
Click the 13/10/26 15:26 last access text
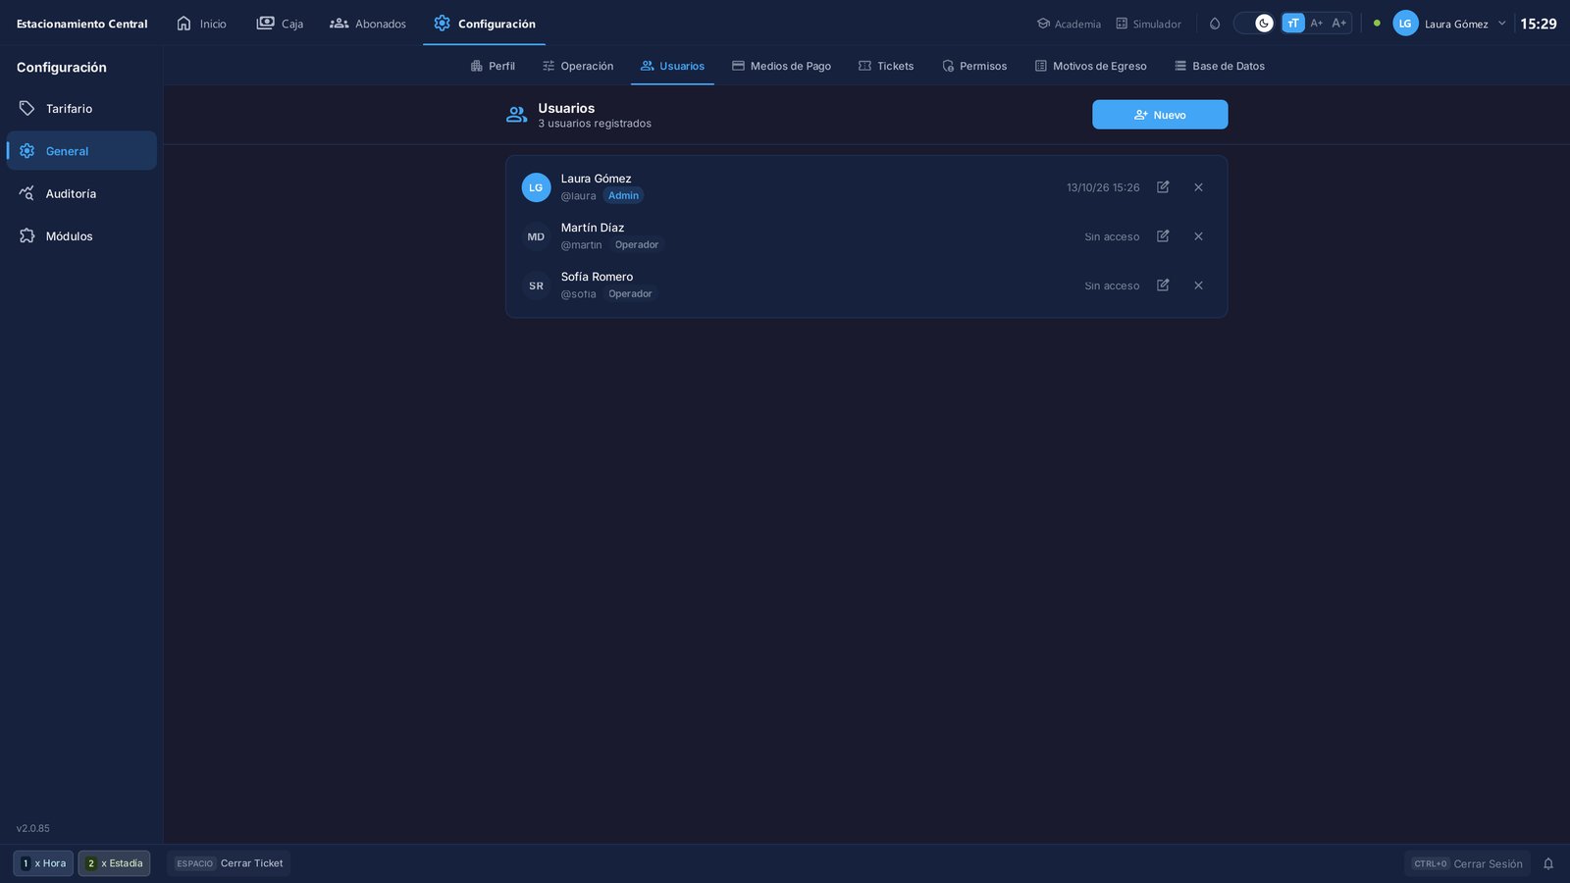[1103, 187]
